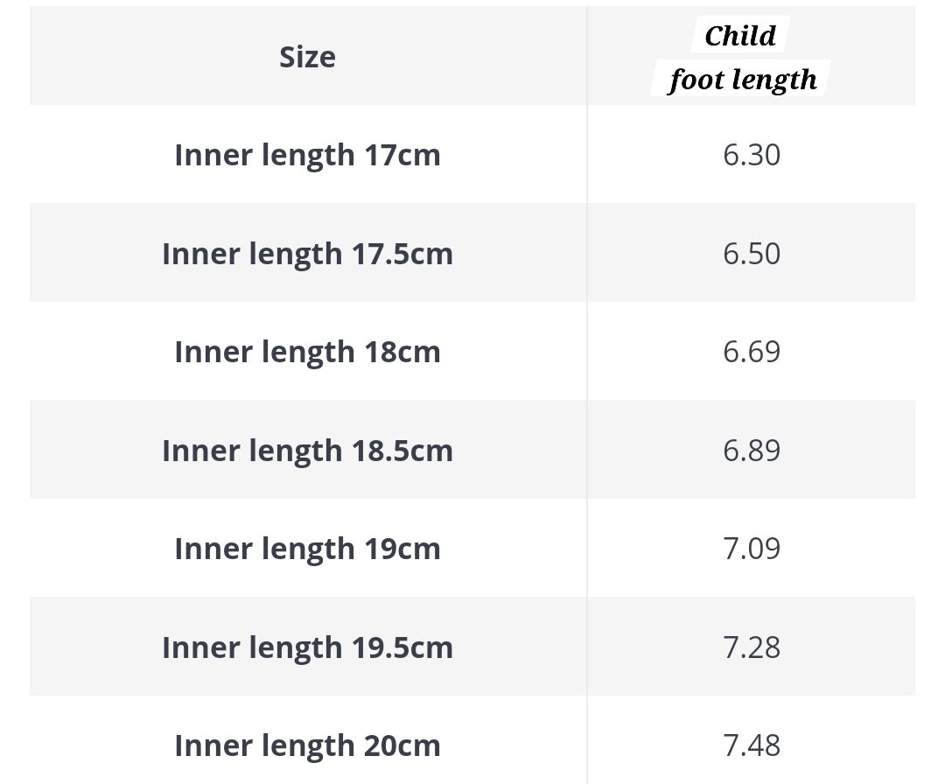945x784 pixels.
Task: Click the 7.28 foot length value
Action: click(x=752, y=647)
